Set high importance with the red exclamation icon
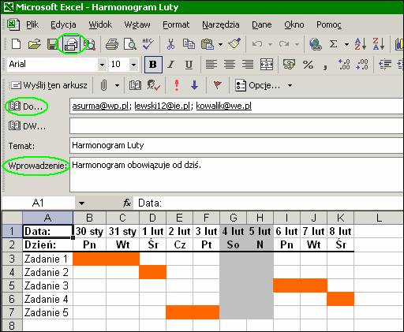The height and width of the screenshot is (332, 404). tap(177, 85)
